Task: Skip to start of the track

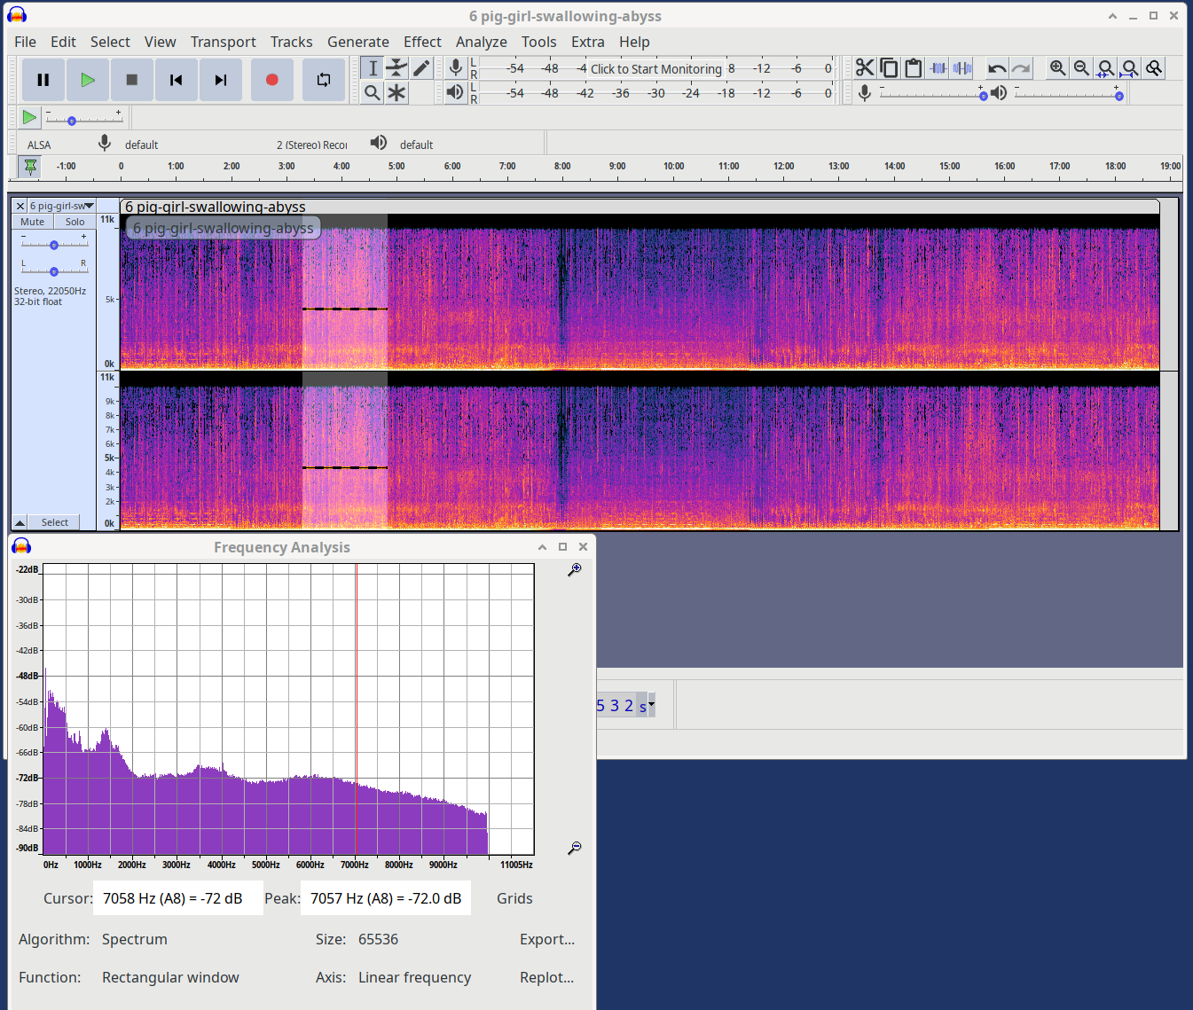Action: click(x=177, y=80)
